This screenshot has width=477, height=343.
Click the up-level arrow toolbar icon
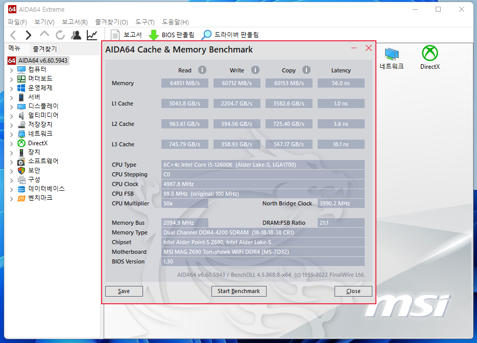(44, 34)
